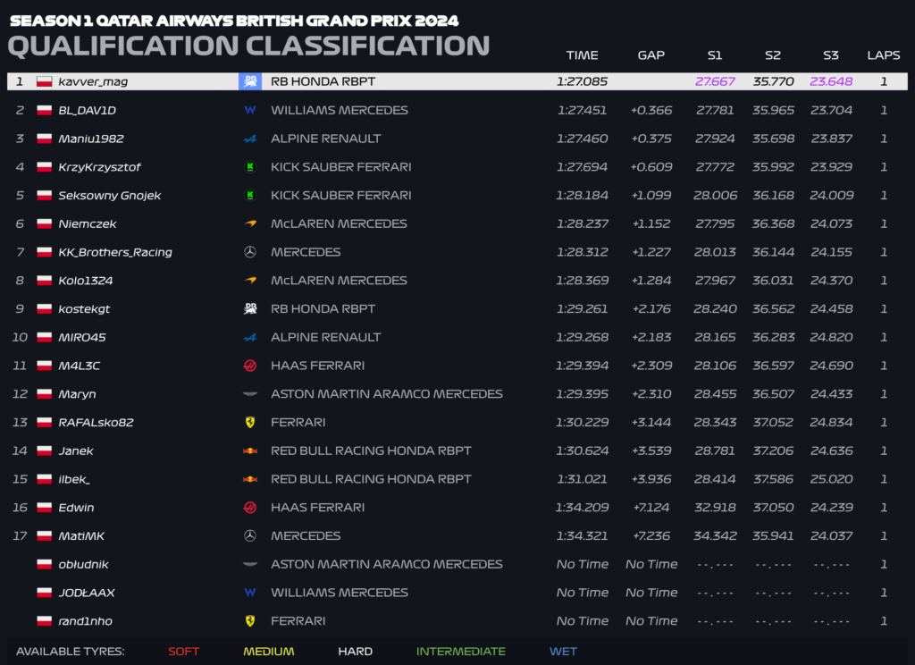Select the GAP column header
Screen dimensions: 915x665
[651, 55]
